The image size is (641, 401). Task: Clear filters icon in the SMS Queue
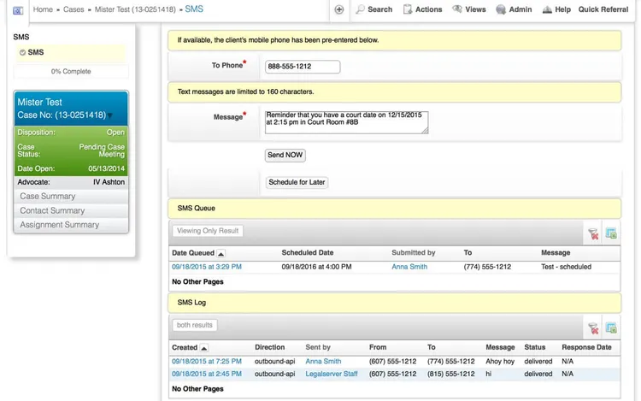(593, 233)
